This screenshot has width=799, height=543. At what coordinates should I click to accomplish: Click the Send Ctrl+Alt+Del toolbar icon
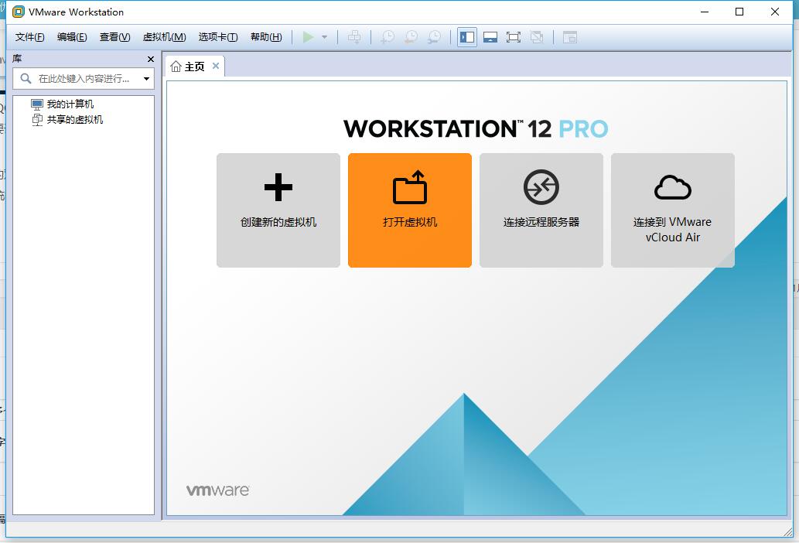coord(354,37)
